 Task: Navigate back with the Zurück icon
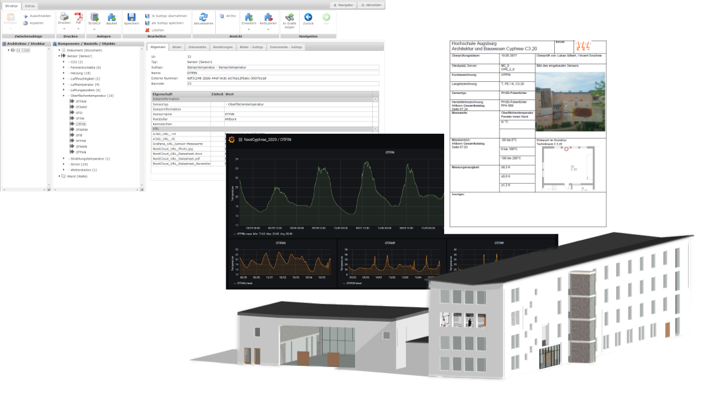pos(308,17)
